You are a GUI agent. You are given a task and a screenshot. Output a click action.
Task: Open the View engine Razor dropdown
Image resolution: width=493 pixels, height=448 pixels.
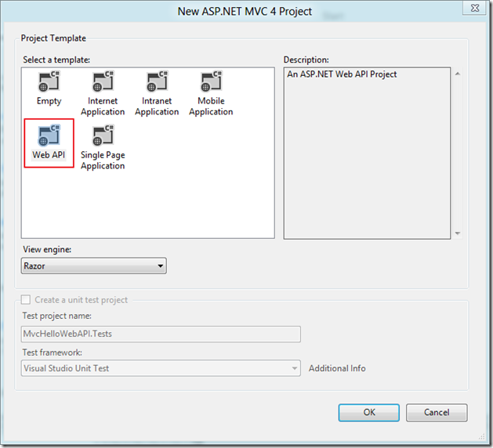94,266
